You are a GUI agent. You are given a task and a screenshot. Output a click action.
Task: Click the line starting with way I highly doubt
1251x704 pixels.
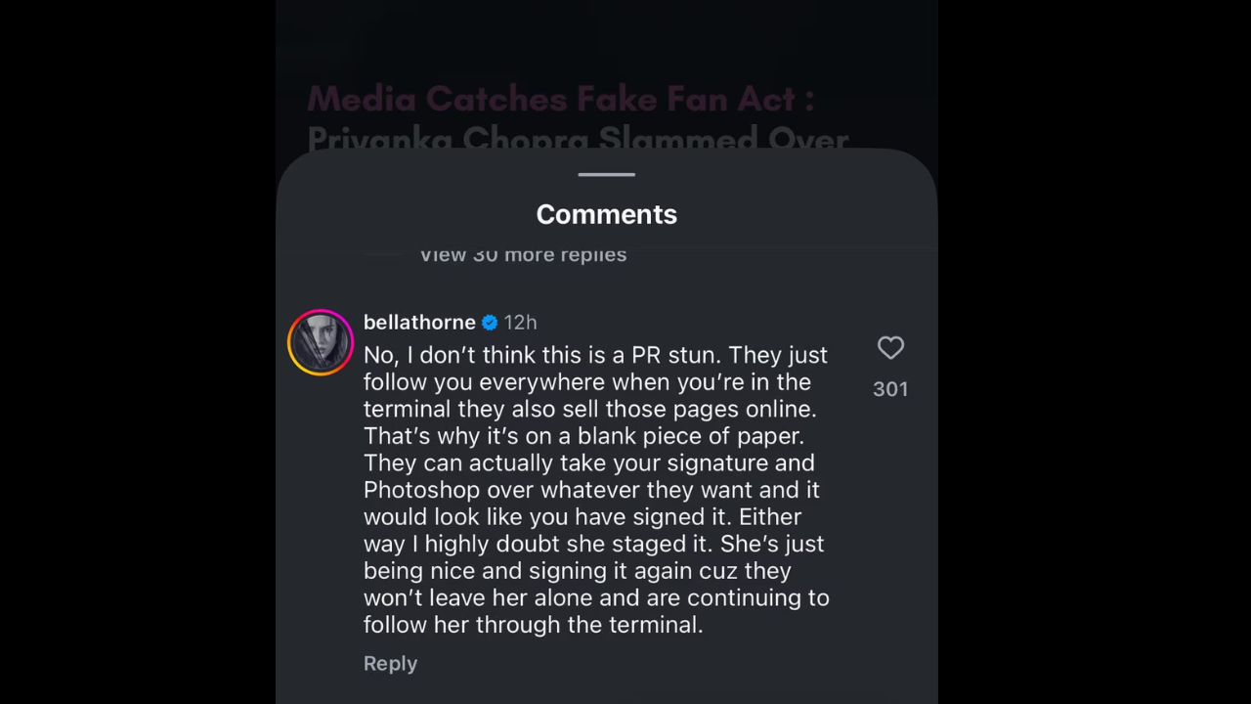click(x=594, y=544)
